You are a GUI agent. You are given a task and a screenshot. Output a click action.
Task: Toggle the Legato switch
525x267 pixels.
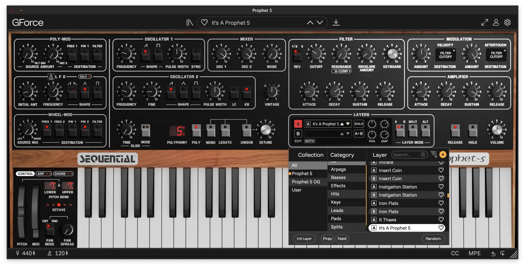pyautogui.click(x=225, y=130)
